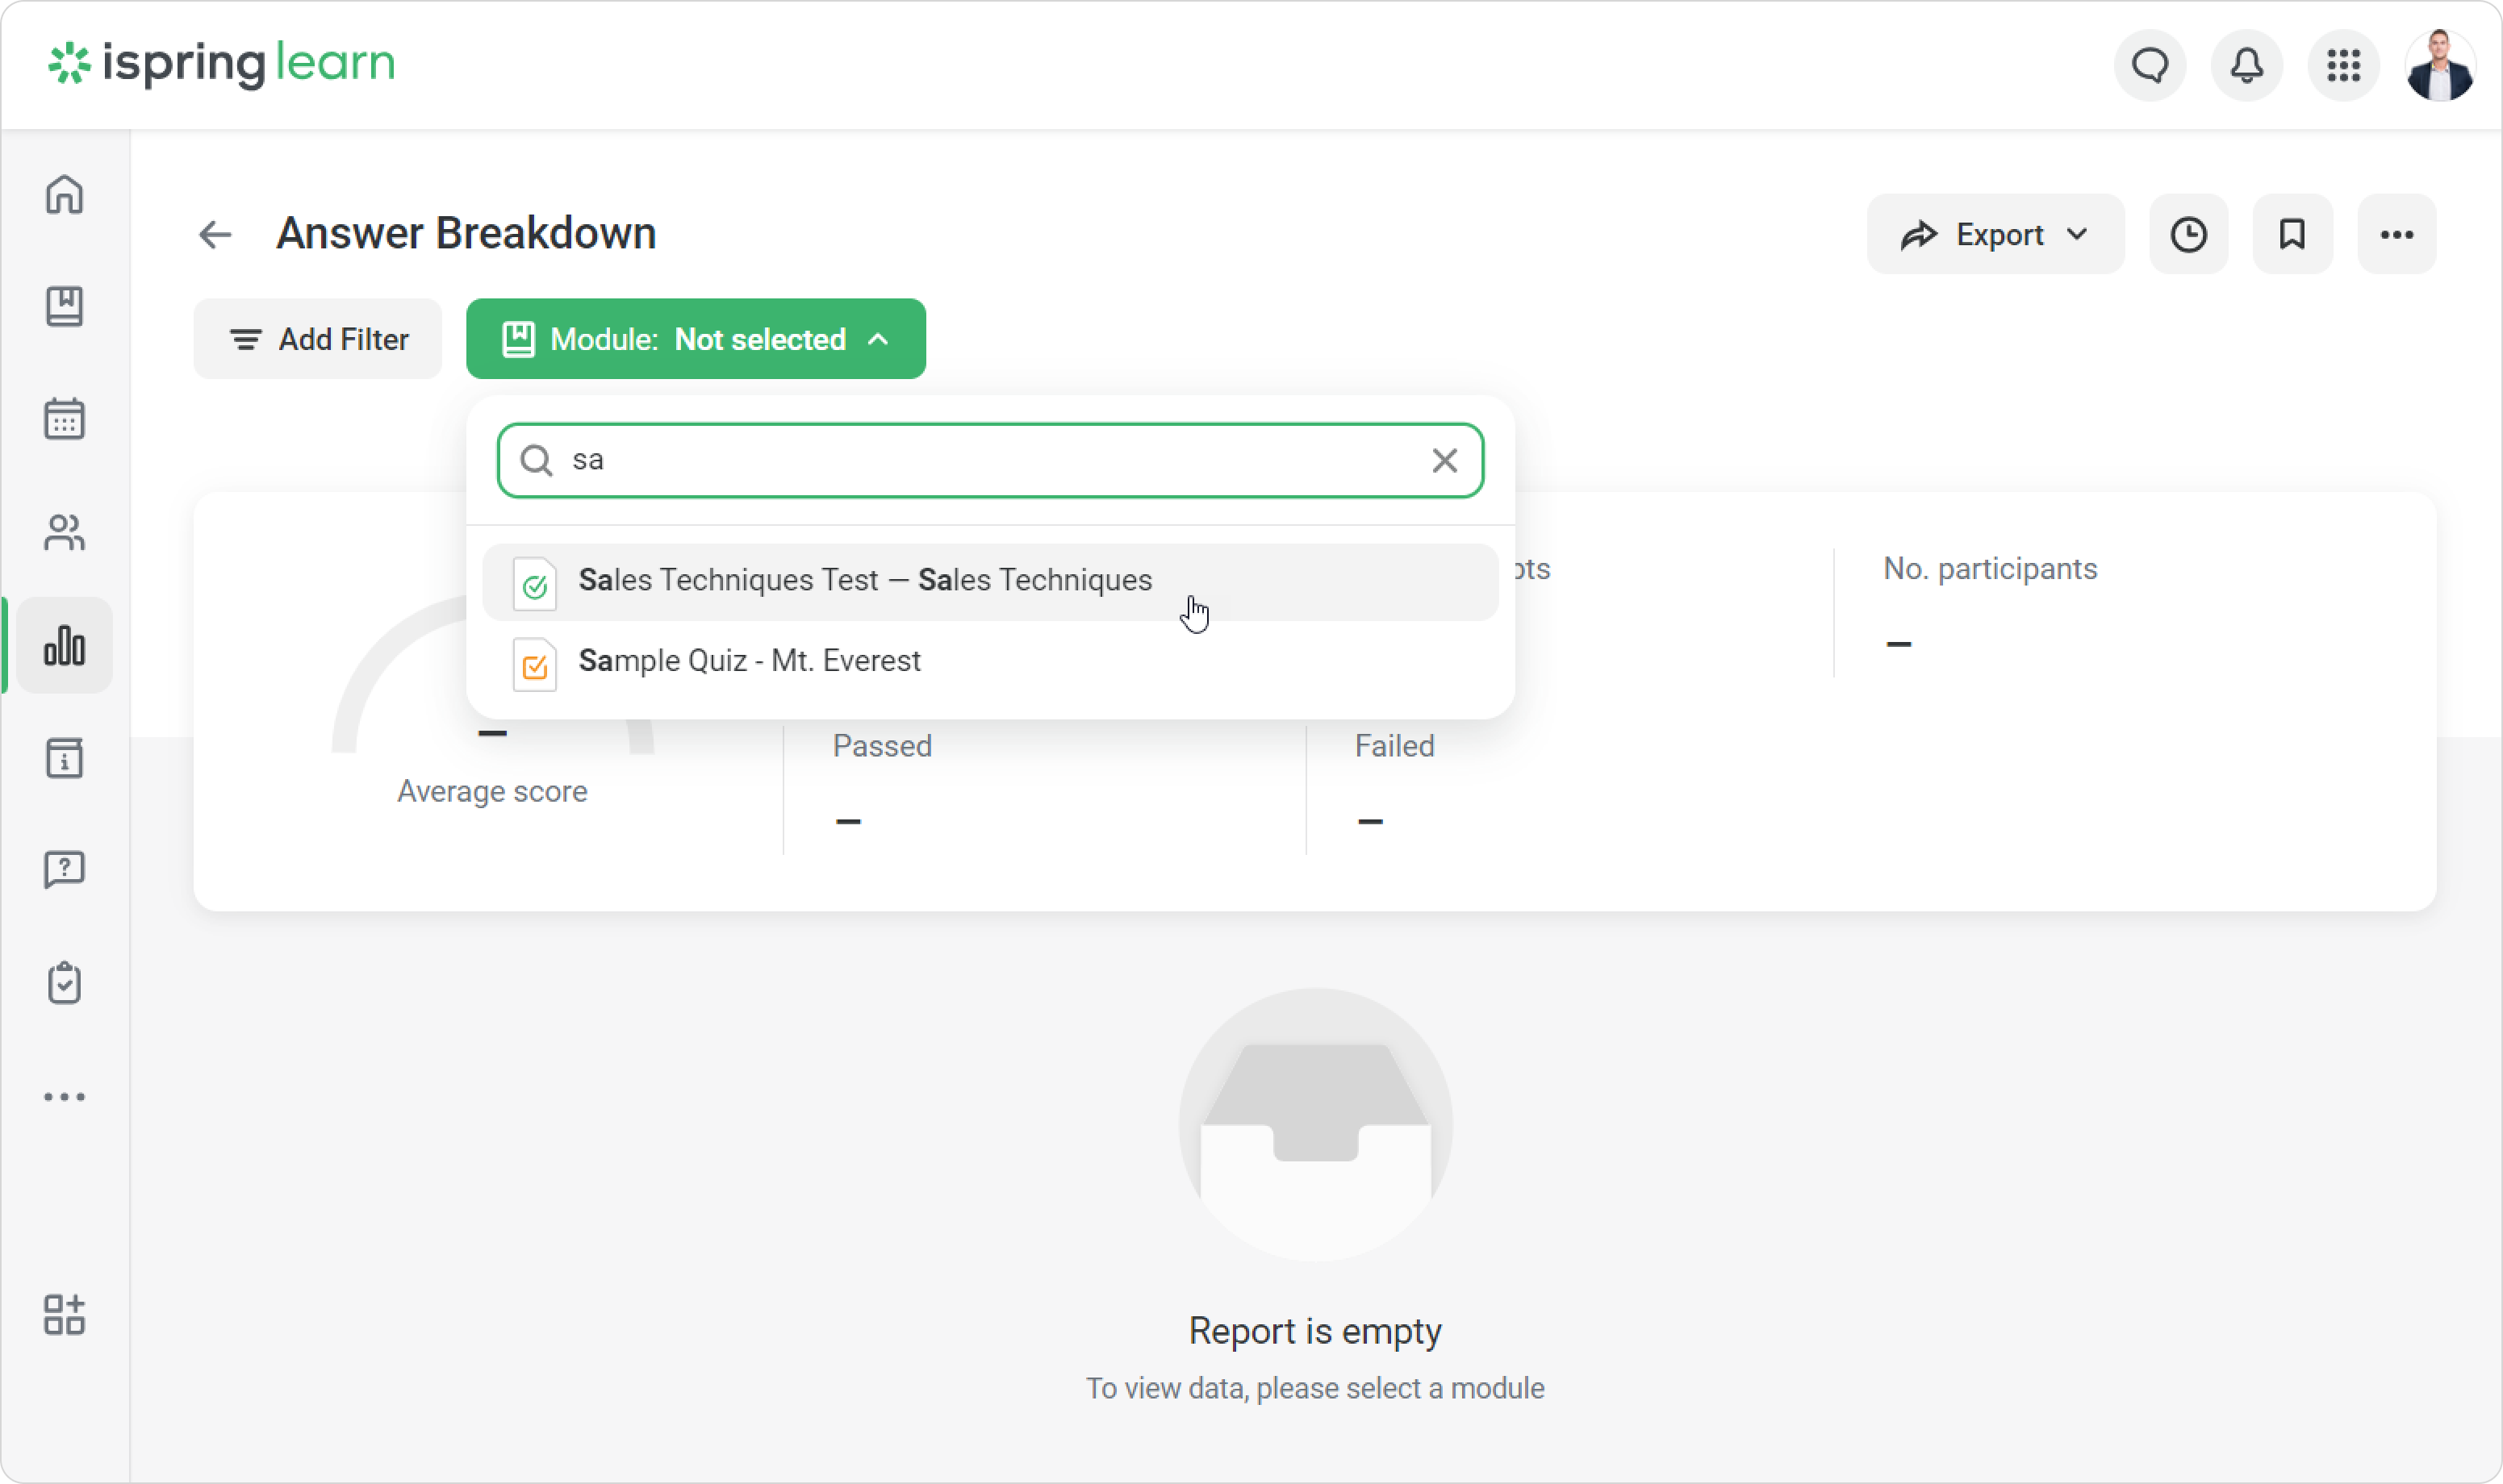Click the Failed label

1394,746
